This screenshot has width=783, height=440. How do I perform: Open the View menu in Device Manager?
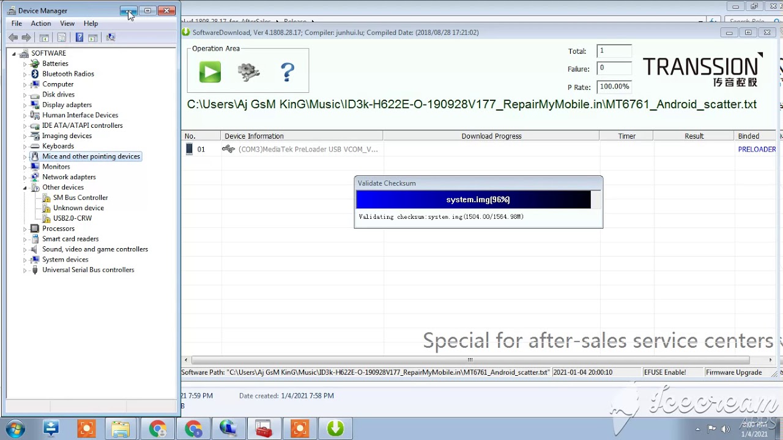click(67, 23)
